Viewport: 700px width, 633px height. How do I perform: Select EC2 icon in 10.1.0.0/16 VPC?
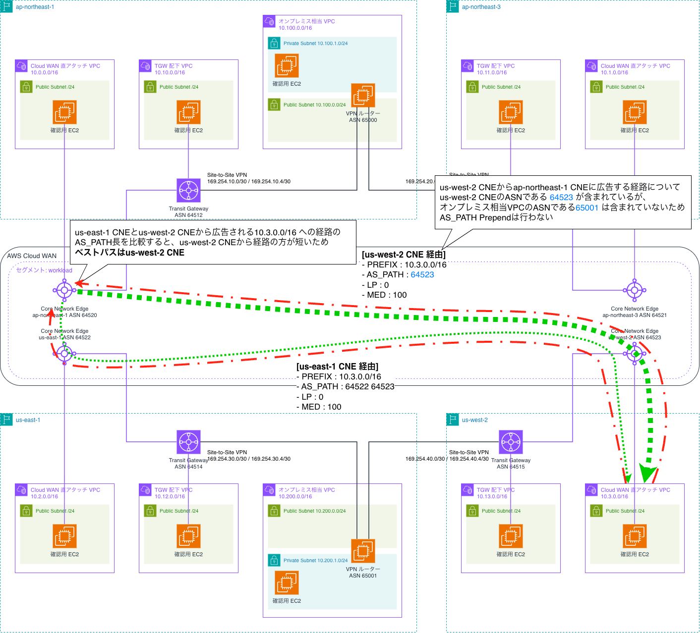635,112
